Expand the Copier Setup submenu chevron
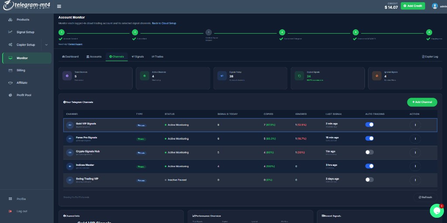The image size is (447, 223). click(x=46, y=45)
